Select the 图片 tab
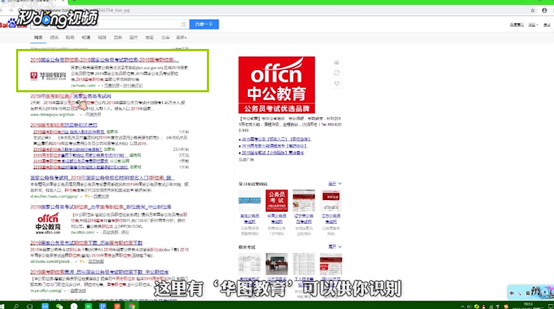 (133, 37)
